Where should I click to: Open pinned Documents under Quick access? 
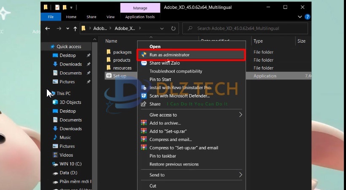pyautogui.click(x=70, y=73)
